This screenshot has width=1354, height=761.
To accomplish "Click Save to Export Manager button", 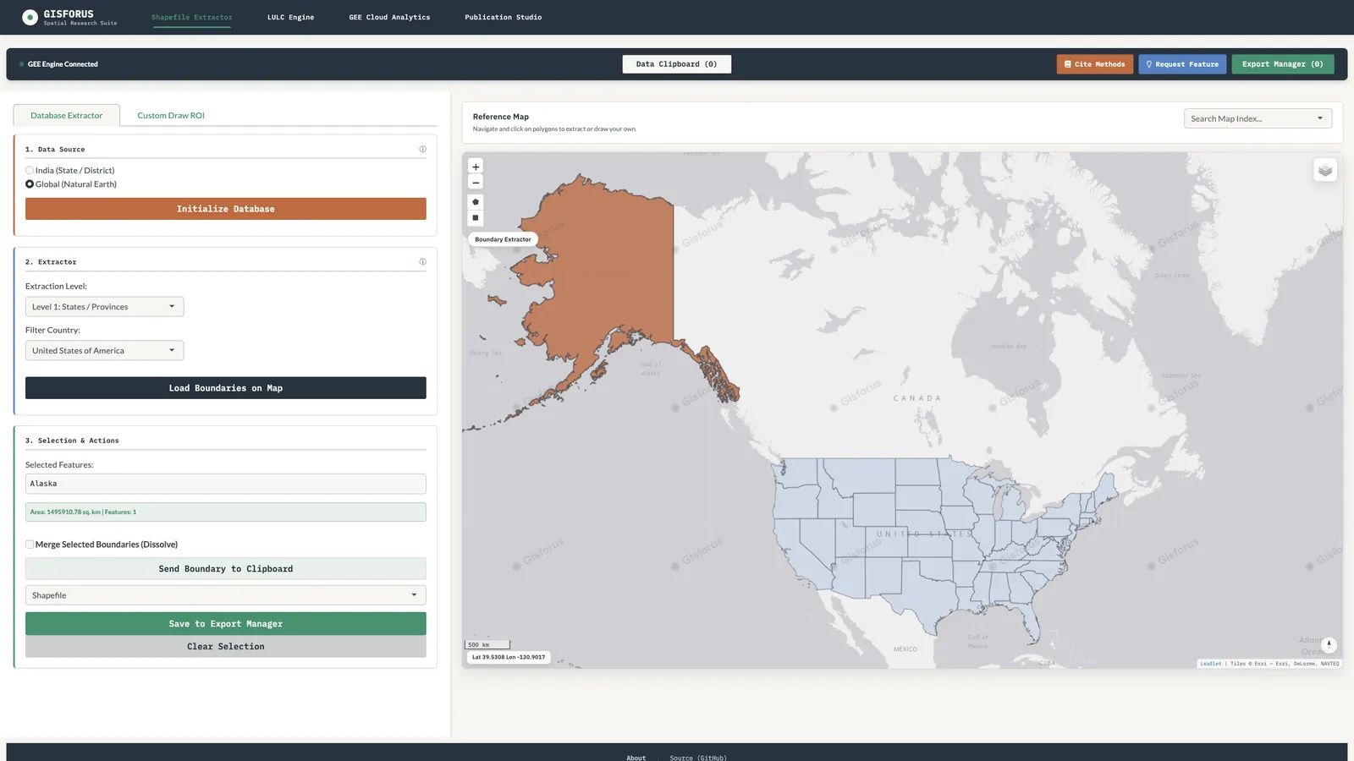I will tap(225, 624).
